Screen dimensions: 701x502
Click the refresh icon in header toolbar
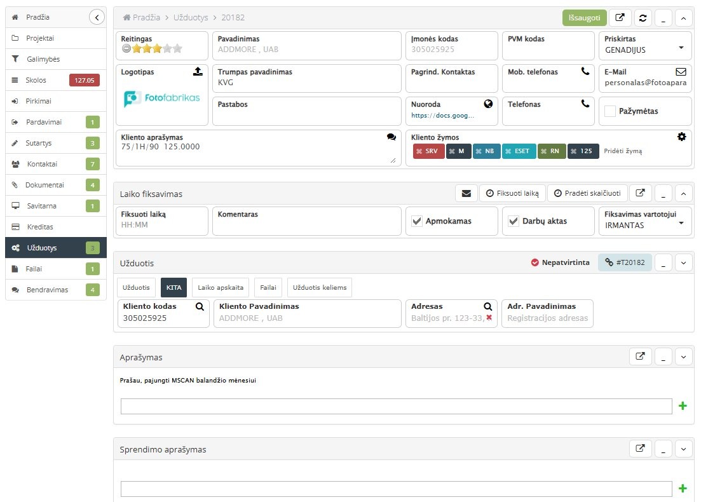click(643, 18)
